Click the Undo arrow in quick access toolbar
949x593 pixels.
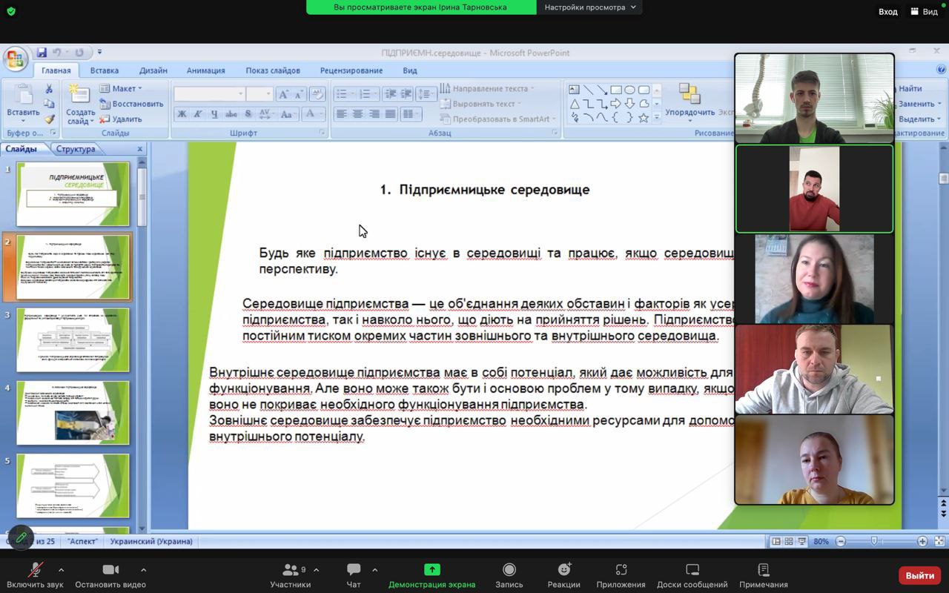click(x=57, y=53)
